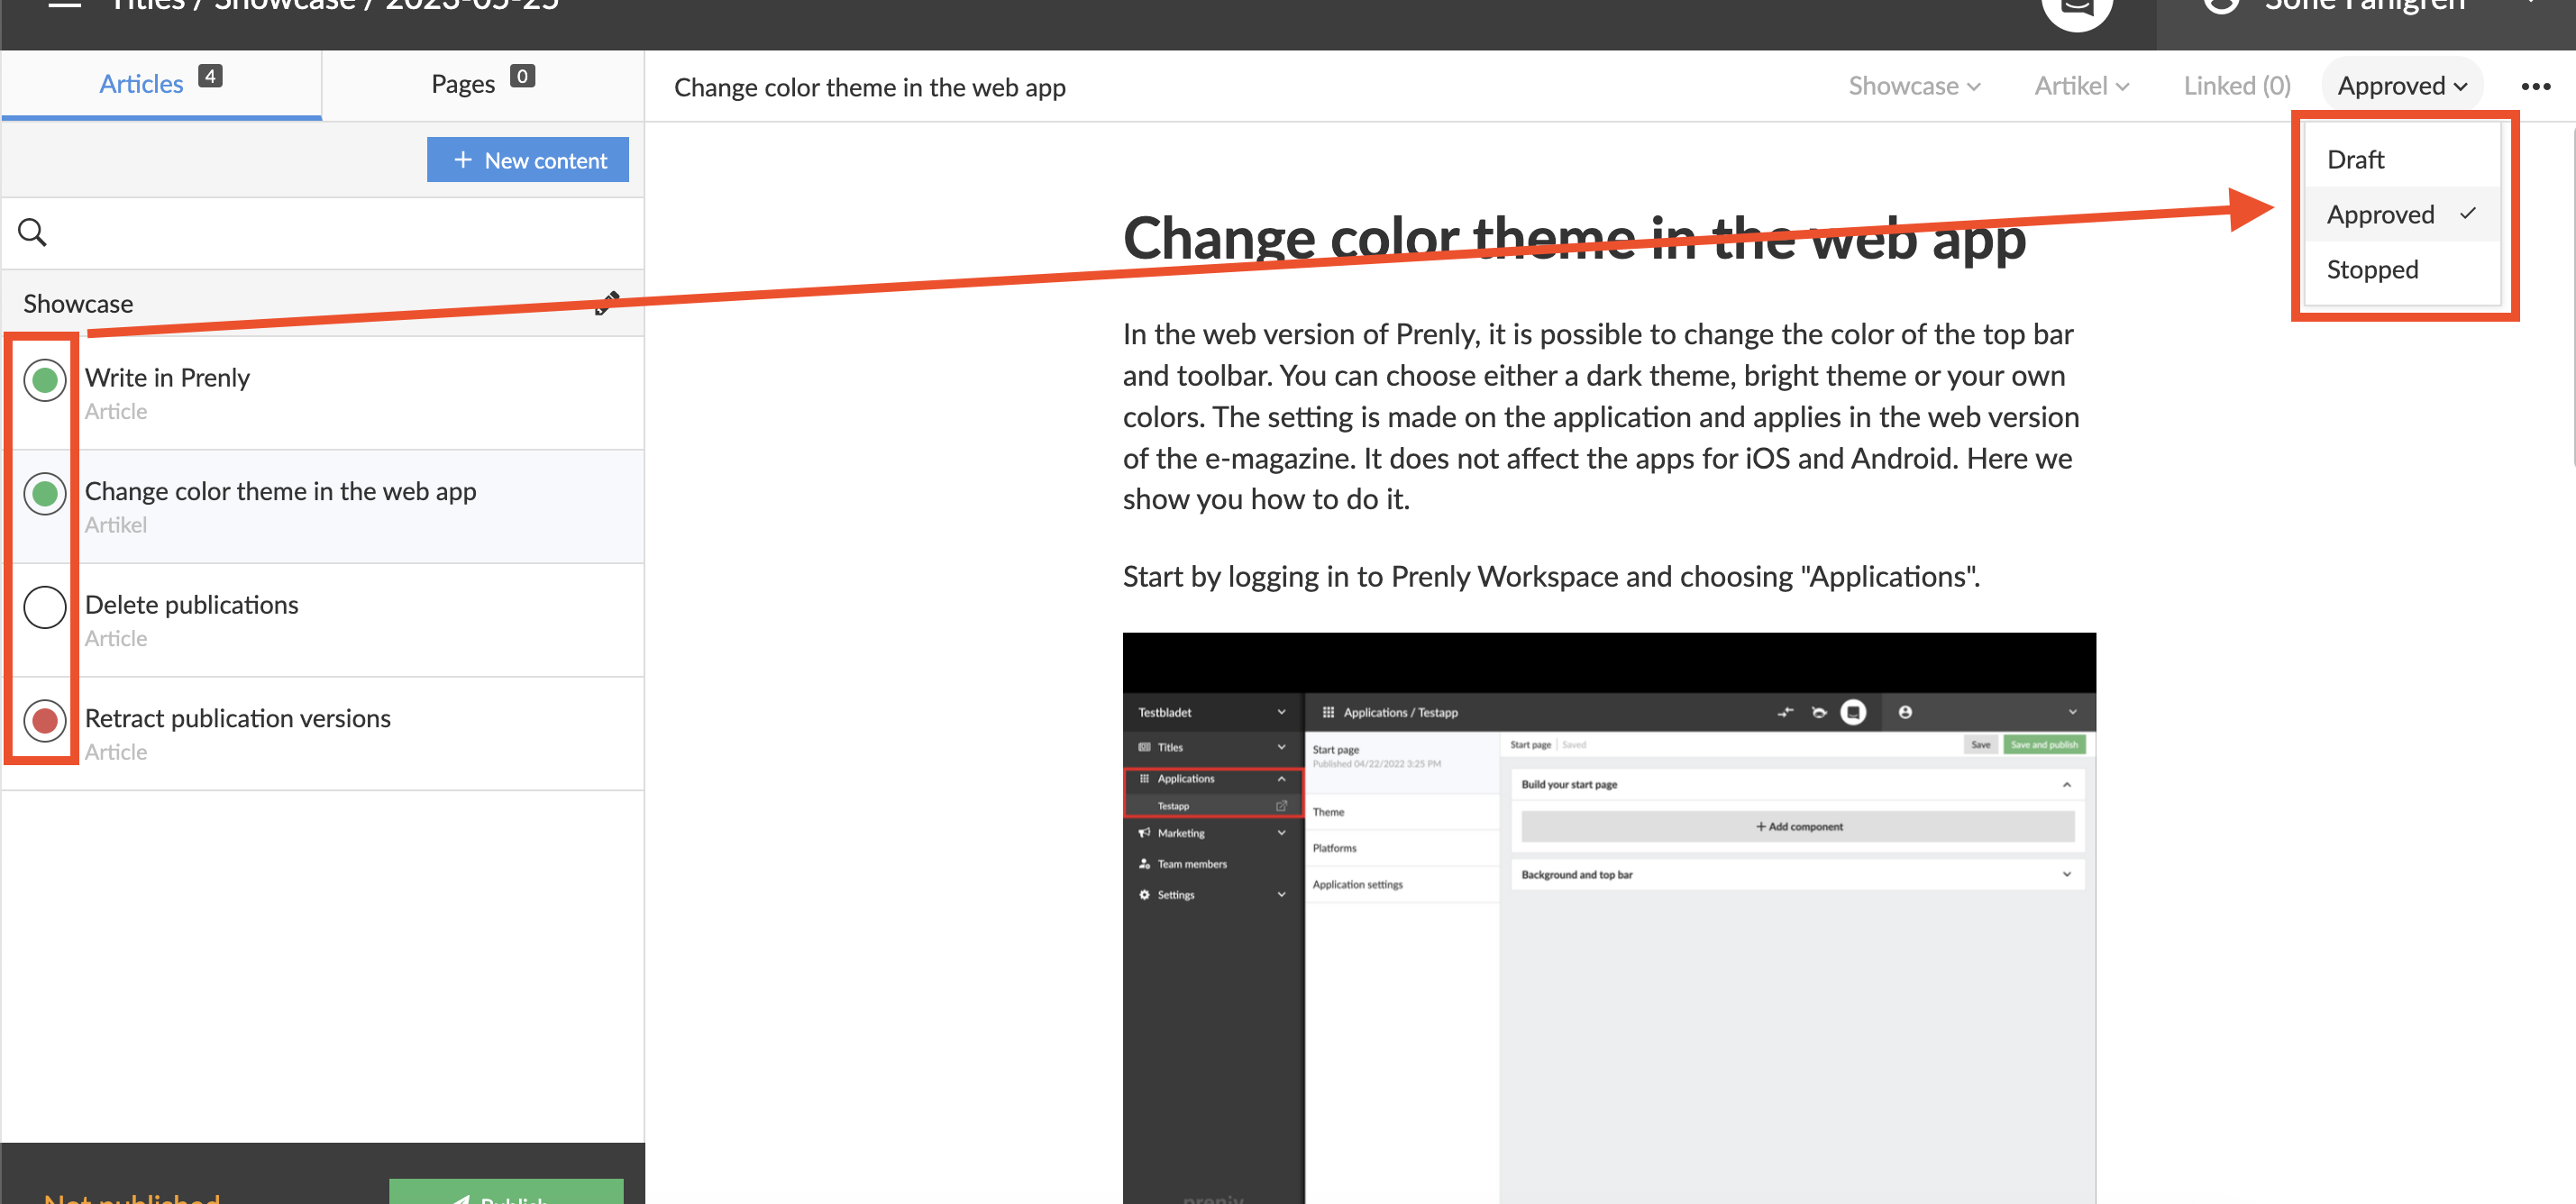This screenshot has height=1204, width=2576.
Task: Select Draft from the status menu
Action: 2355,160
